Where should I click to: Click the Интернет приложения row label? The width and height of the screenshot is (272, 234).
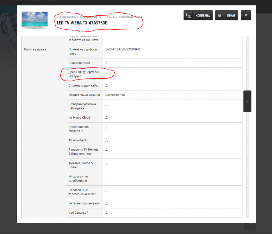pyautogui.click(x=84, y=203)
